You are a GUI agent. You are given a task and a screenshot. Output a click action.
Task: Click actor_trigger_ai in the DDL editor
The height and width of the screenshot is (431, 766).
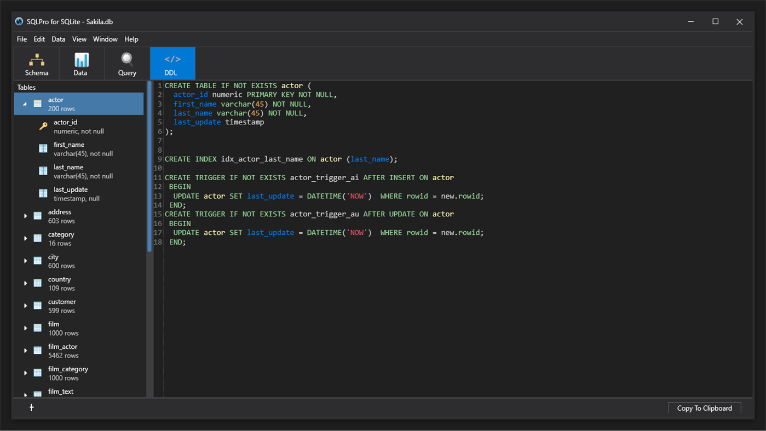pos(324,177)
